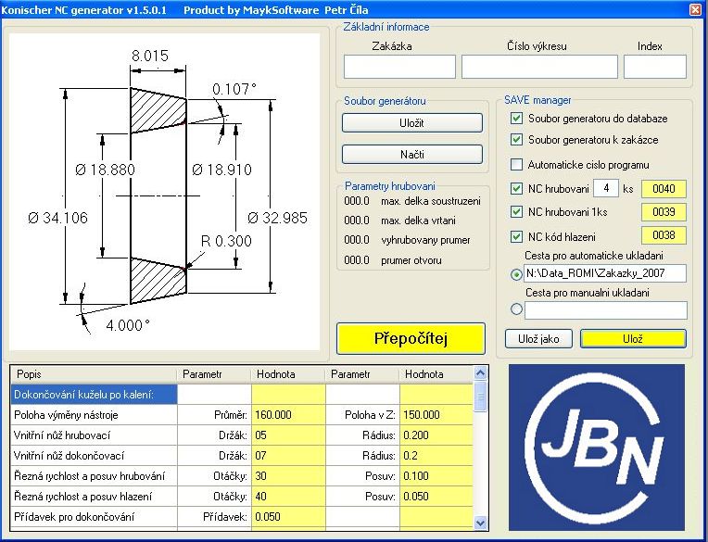The width and height of the screenshot is (708, 542).
Task: Click the yellow 0039 program number field
Action: 664,212
